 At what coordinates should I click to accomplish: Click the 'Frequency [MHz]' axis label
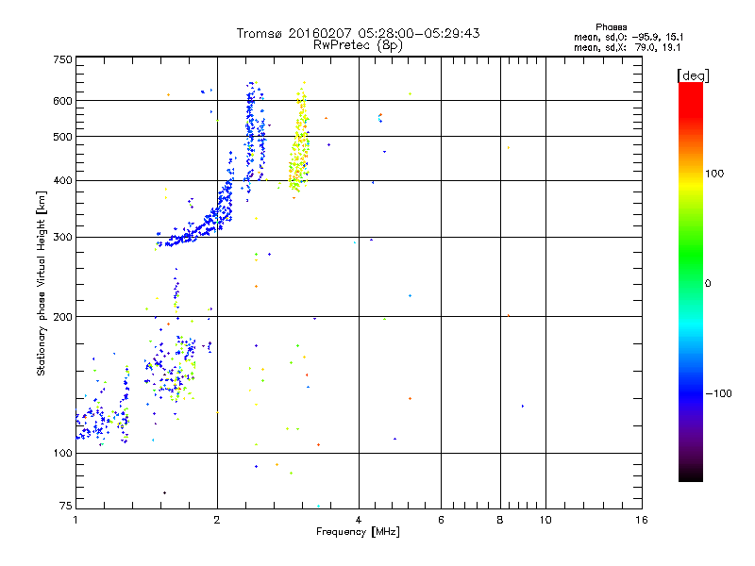pos(358,532)
